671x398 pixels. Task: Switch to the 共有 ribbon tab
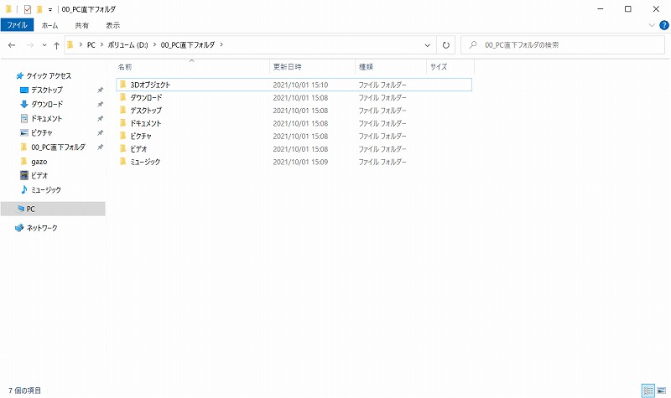(x=81, y=25)
